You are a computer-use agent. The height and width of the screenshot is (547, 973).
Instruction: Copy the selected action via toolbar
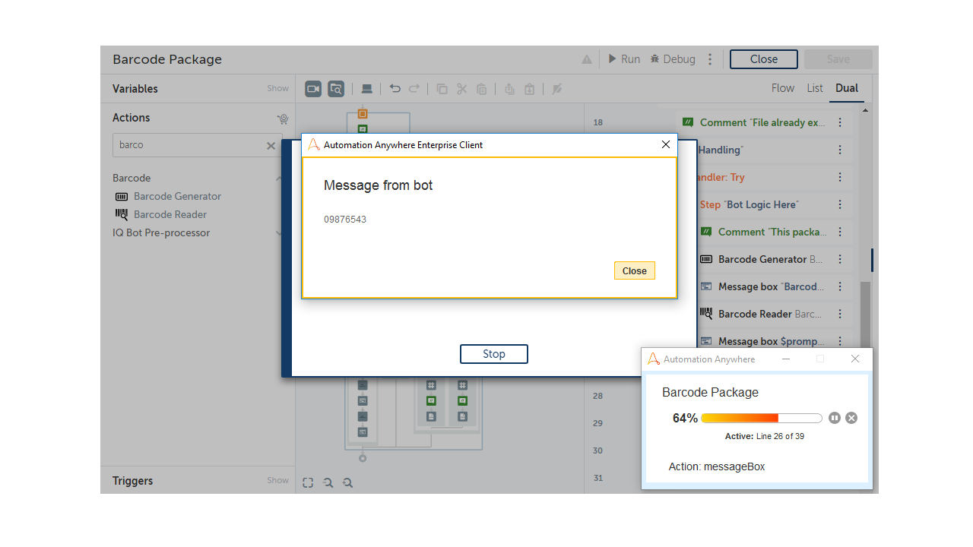[x=442, y=89]
